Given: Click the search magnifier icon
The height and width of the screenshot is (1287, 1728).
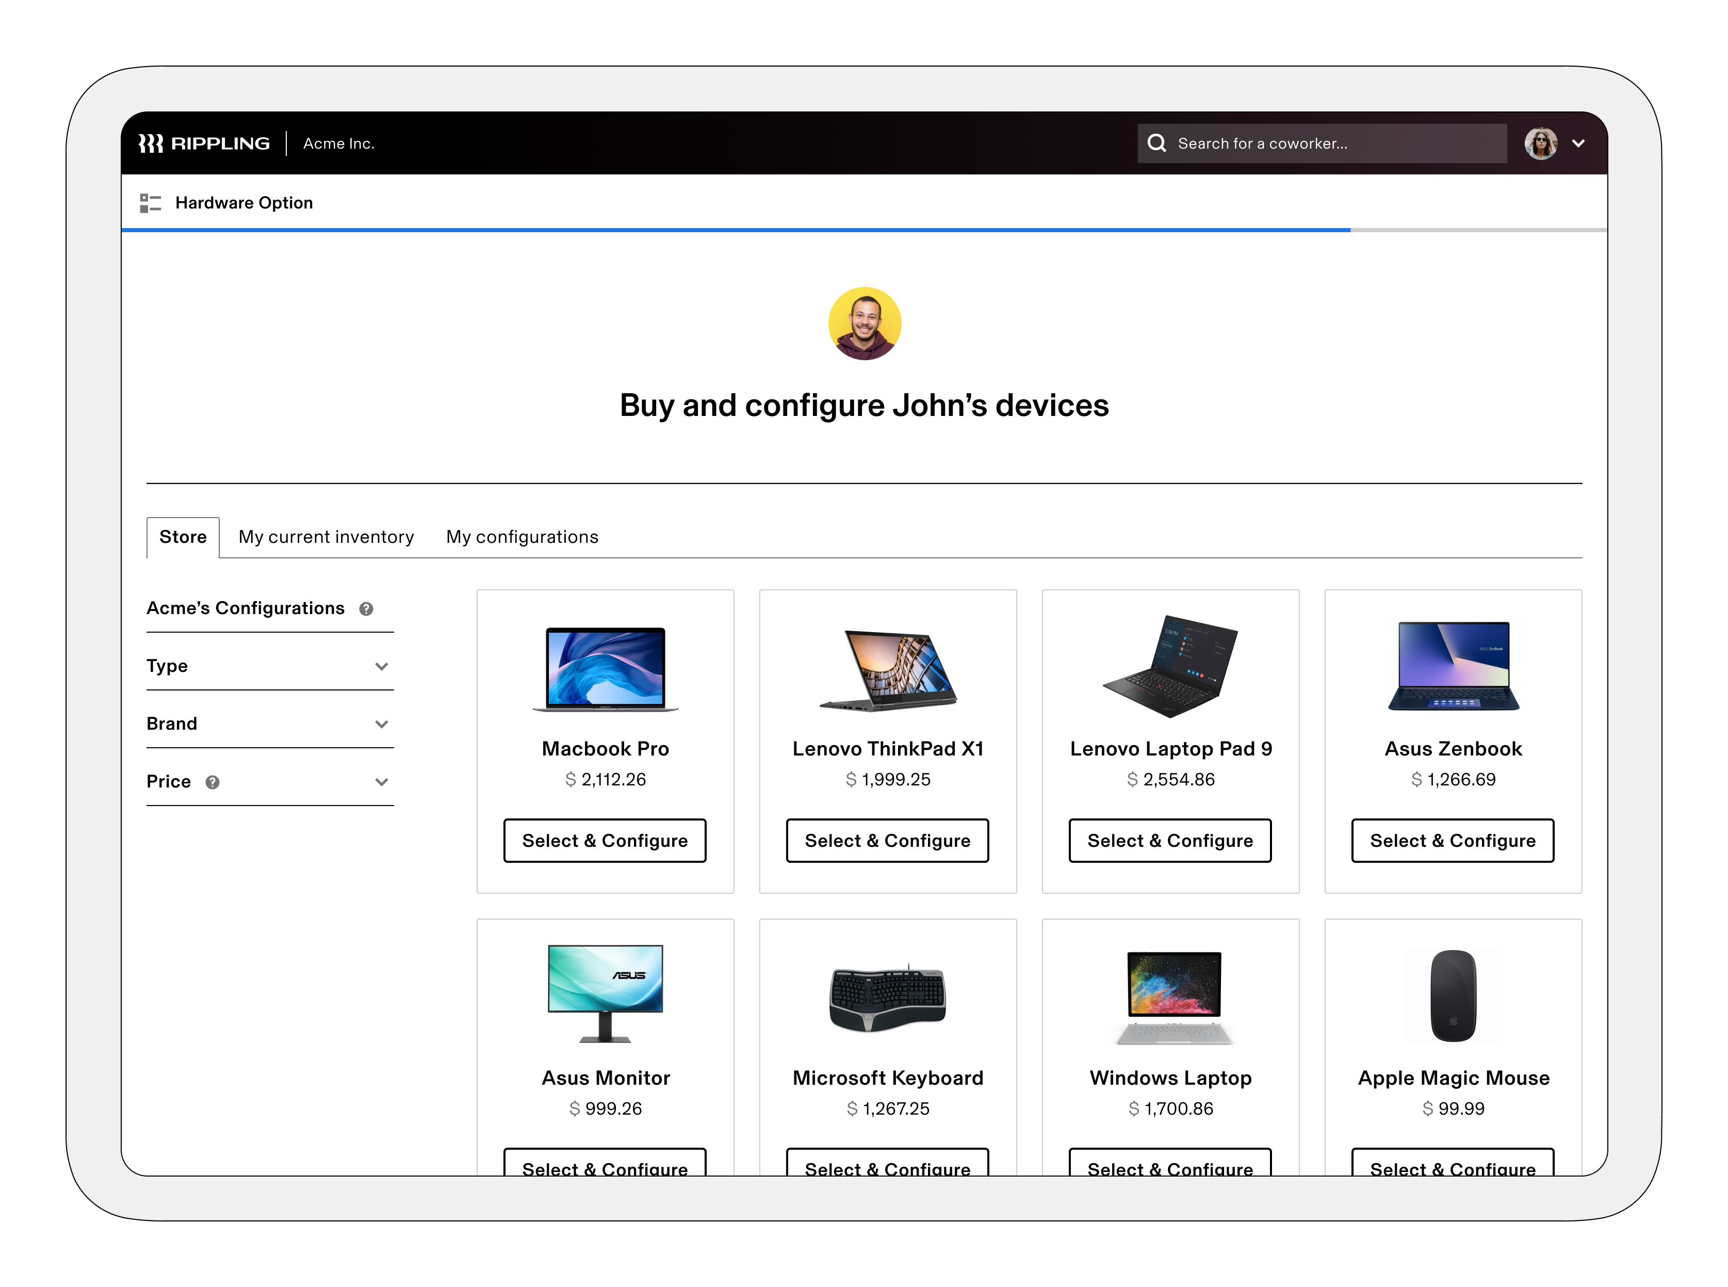Looking at the screenshot, I should (1156, 143).
